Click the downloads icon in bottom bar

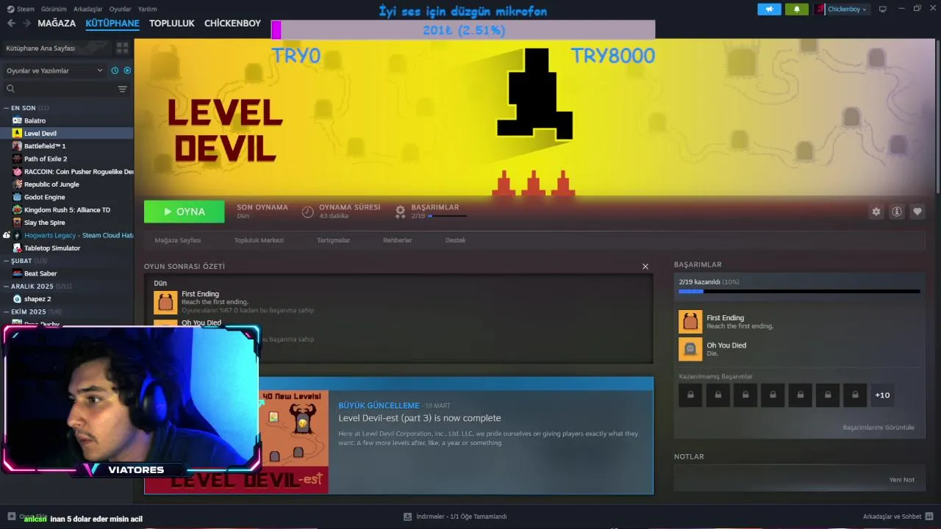tap(407, 517)
